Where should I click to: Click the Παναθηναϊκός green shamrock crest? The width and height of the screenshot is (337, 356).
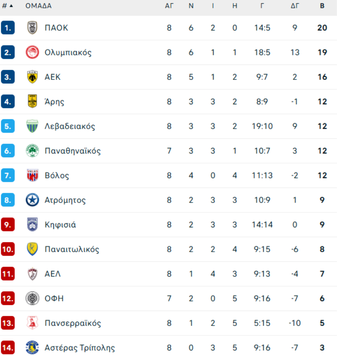32,151
